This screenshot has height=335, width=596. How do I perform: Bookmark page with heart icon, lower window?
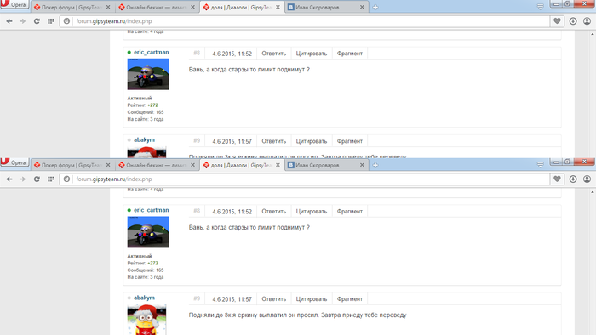[x=557, y=179]
